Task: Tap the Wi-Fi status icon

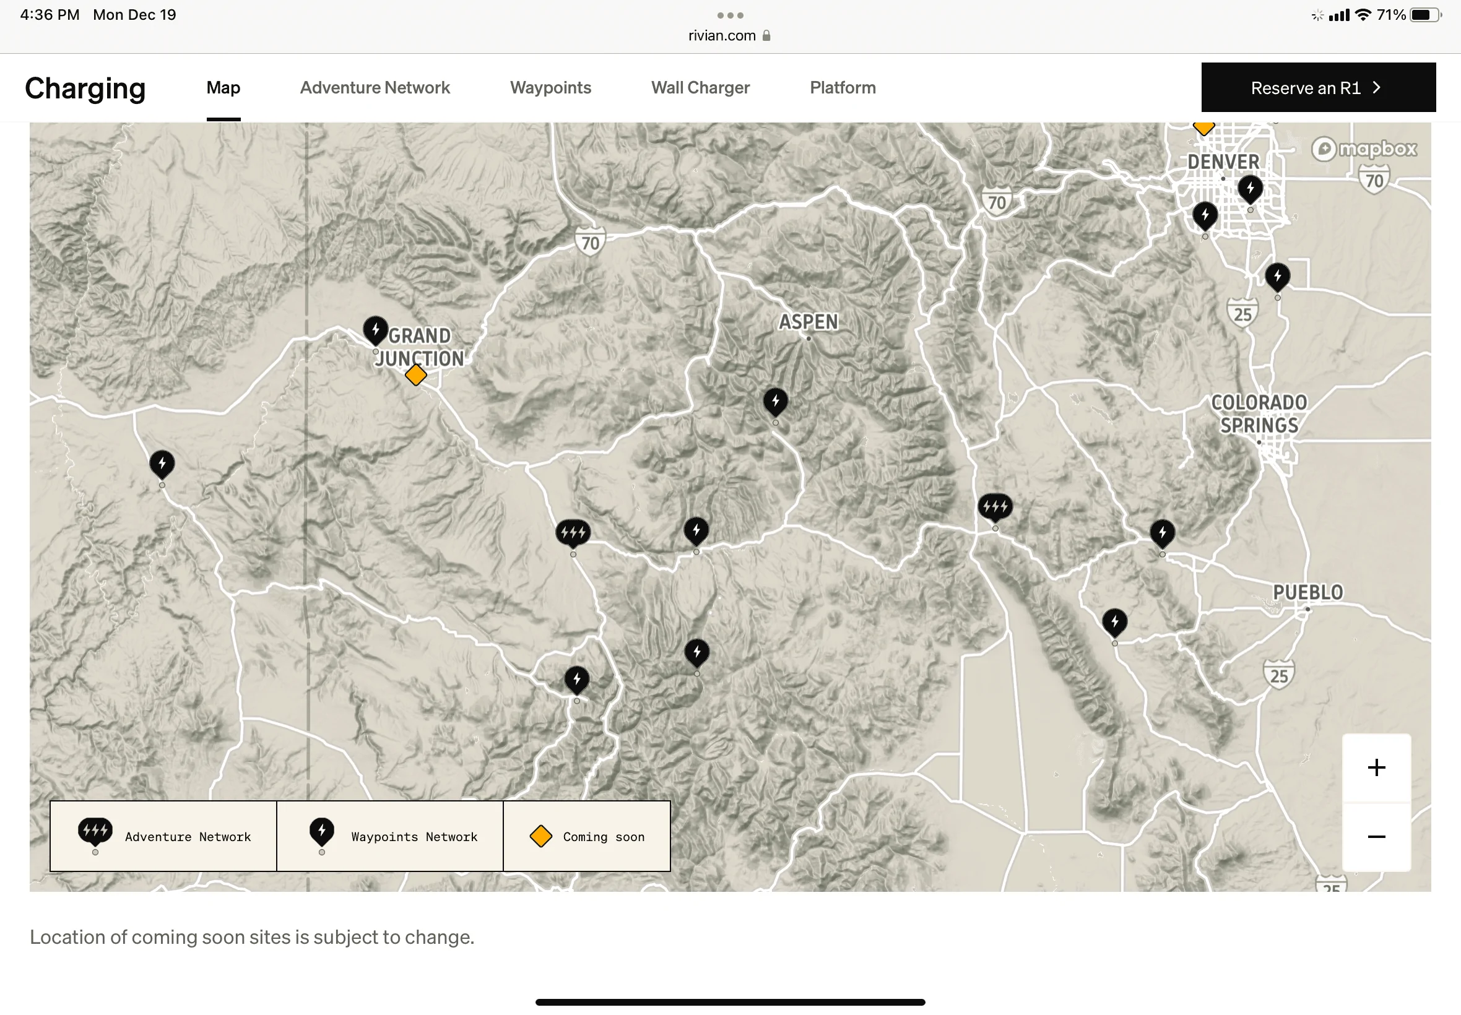Action: (x=1363, y=15)
